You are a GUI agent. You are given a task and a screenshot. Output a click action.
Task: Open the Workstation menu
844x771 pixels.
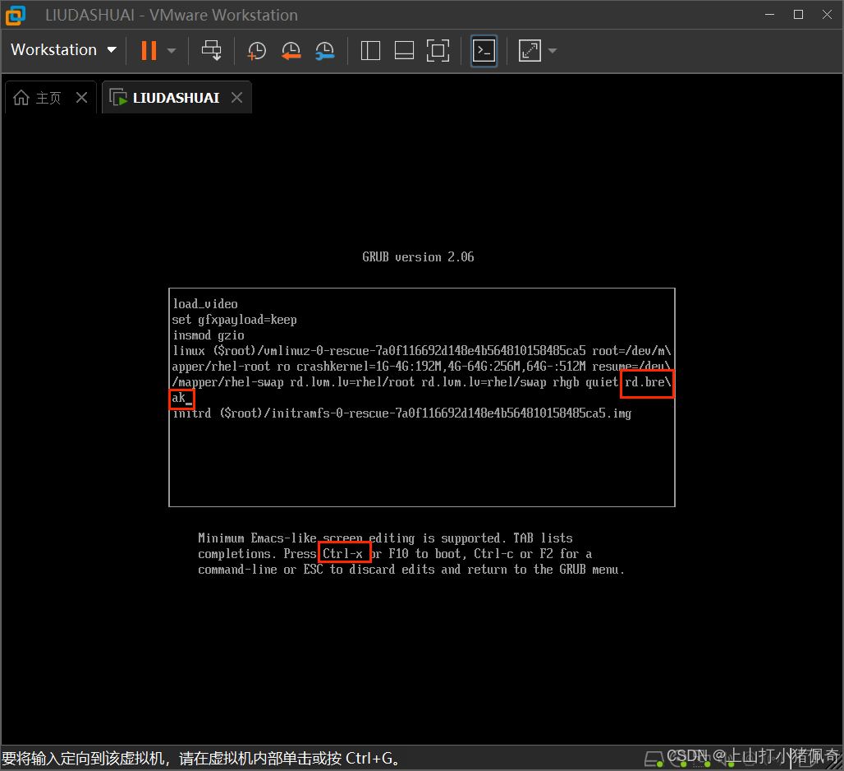(x=63, y=49)
